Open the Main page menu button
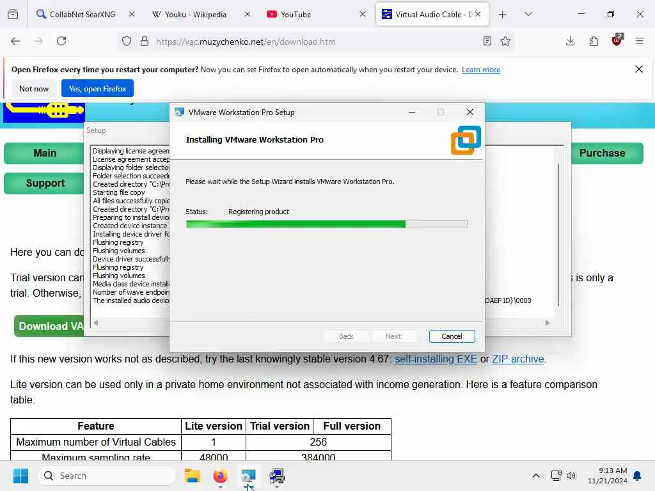This screenshot has height=491, width=655. [x=45, y=153]
